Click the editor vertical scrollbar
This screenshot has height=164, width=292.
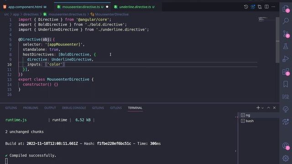click(x=277, y=40)
